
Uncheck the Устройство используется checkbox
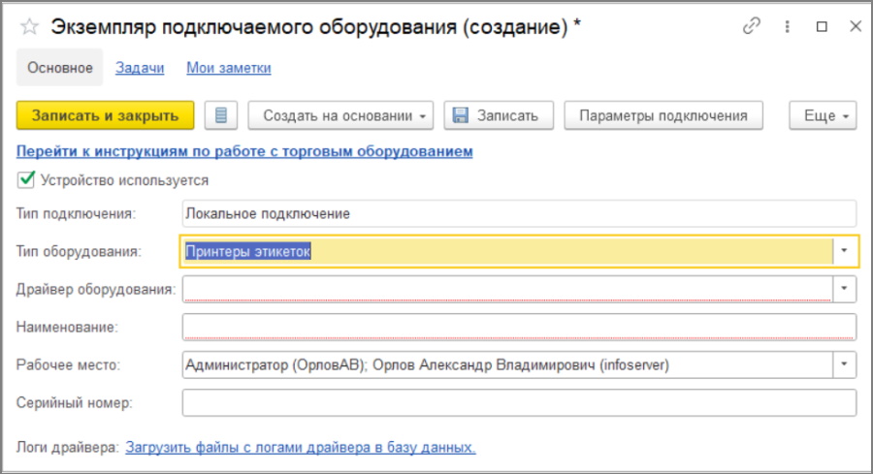tap(25, 179)
